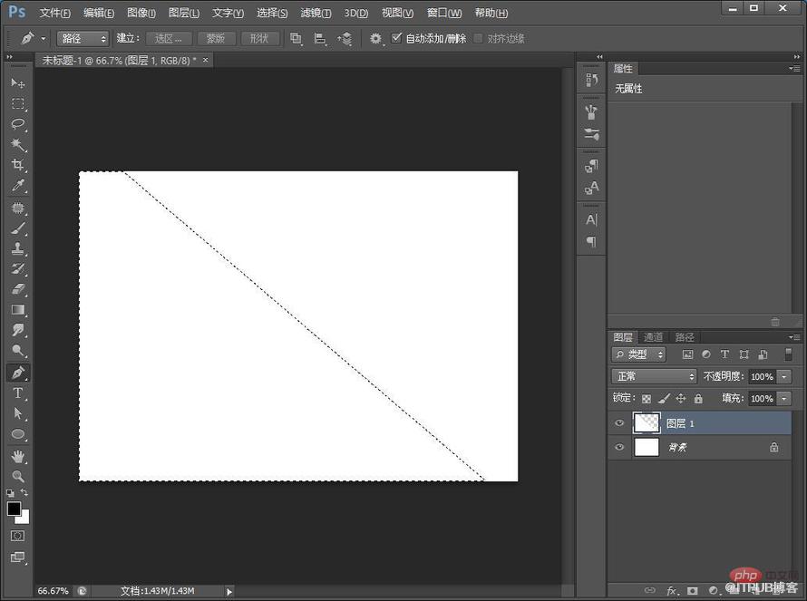Viewport: 807px width, 601px height.
Task: Hide 图层 1 using its eye icon
Action: [619, 423]
